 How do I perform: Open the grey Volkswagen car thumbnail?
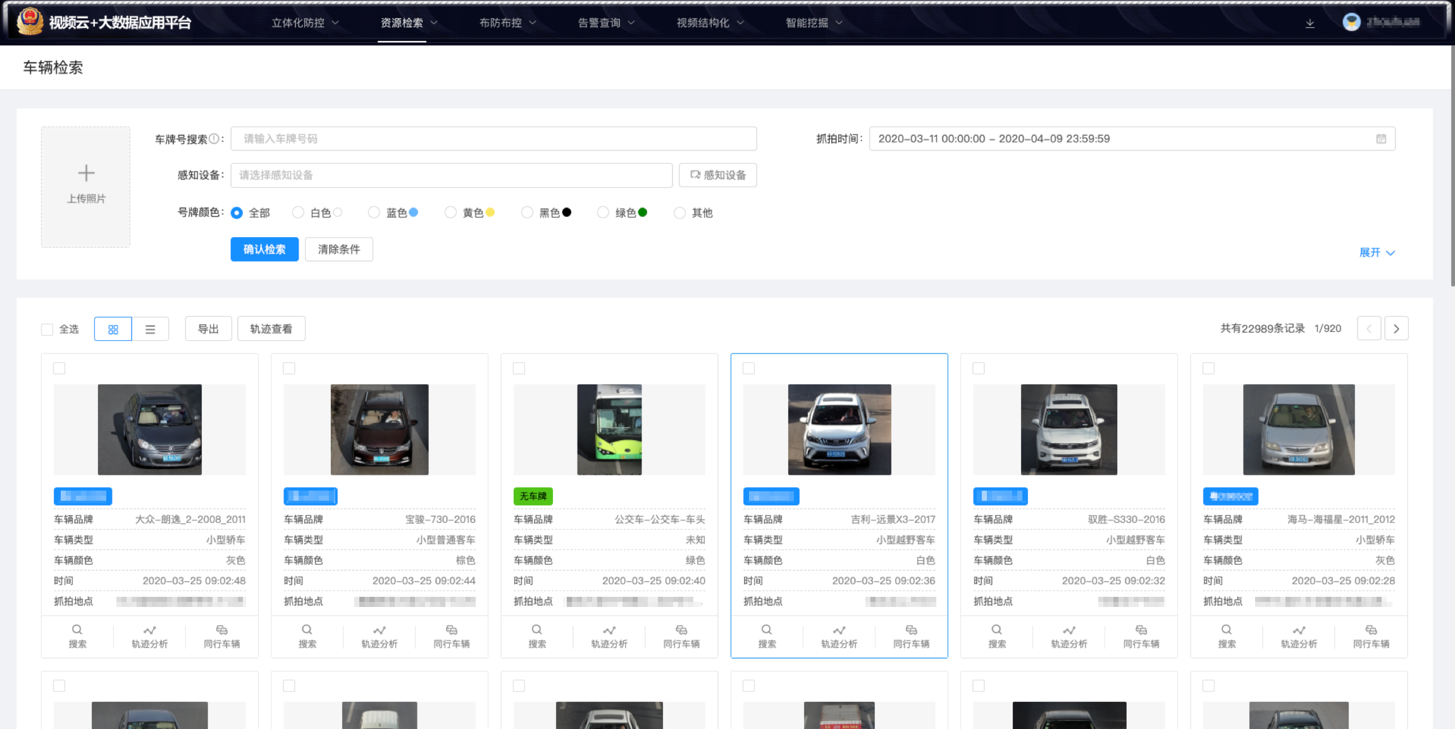click(150, 429)
